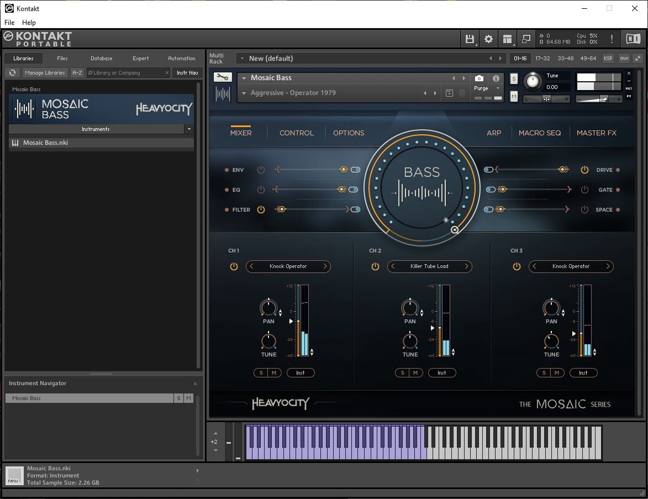This screenshot has width=648, height=499.
Task: Open multi rack preset dropdown New (default)
Action: pos(242,58)
